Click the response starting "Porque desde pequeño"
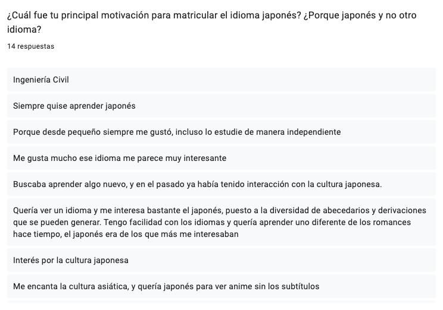This screenshot has height=310, width=443. point(177,132)
